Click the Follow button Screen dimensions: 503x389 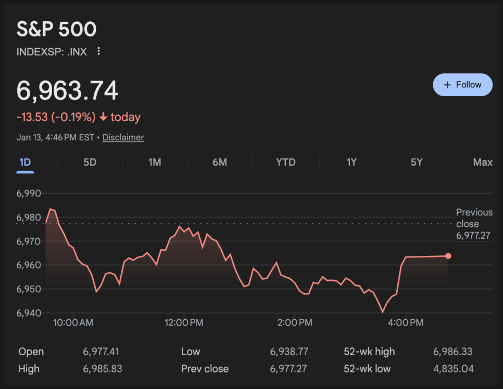pos(462,85)
